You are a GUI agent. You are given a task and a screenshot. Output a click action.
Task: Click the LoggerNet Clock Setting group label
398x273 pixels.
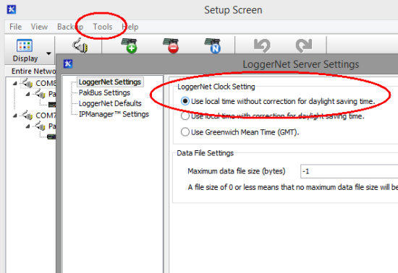point(216,87)
